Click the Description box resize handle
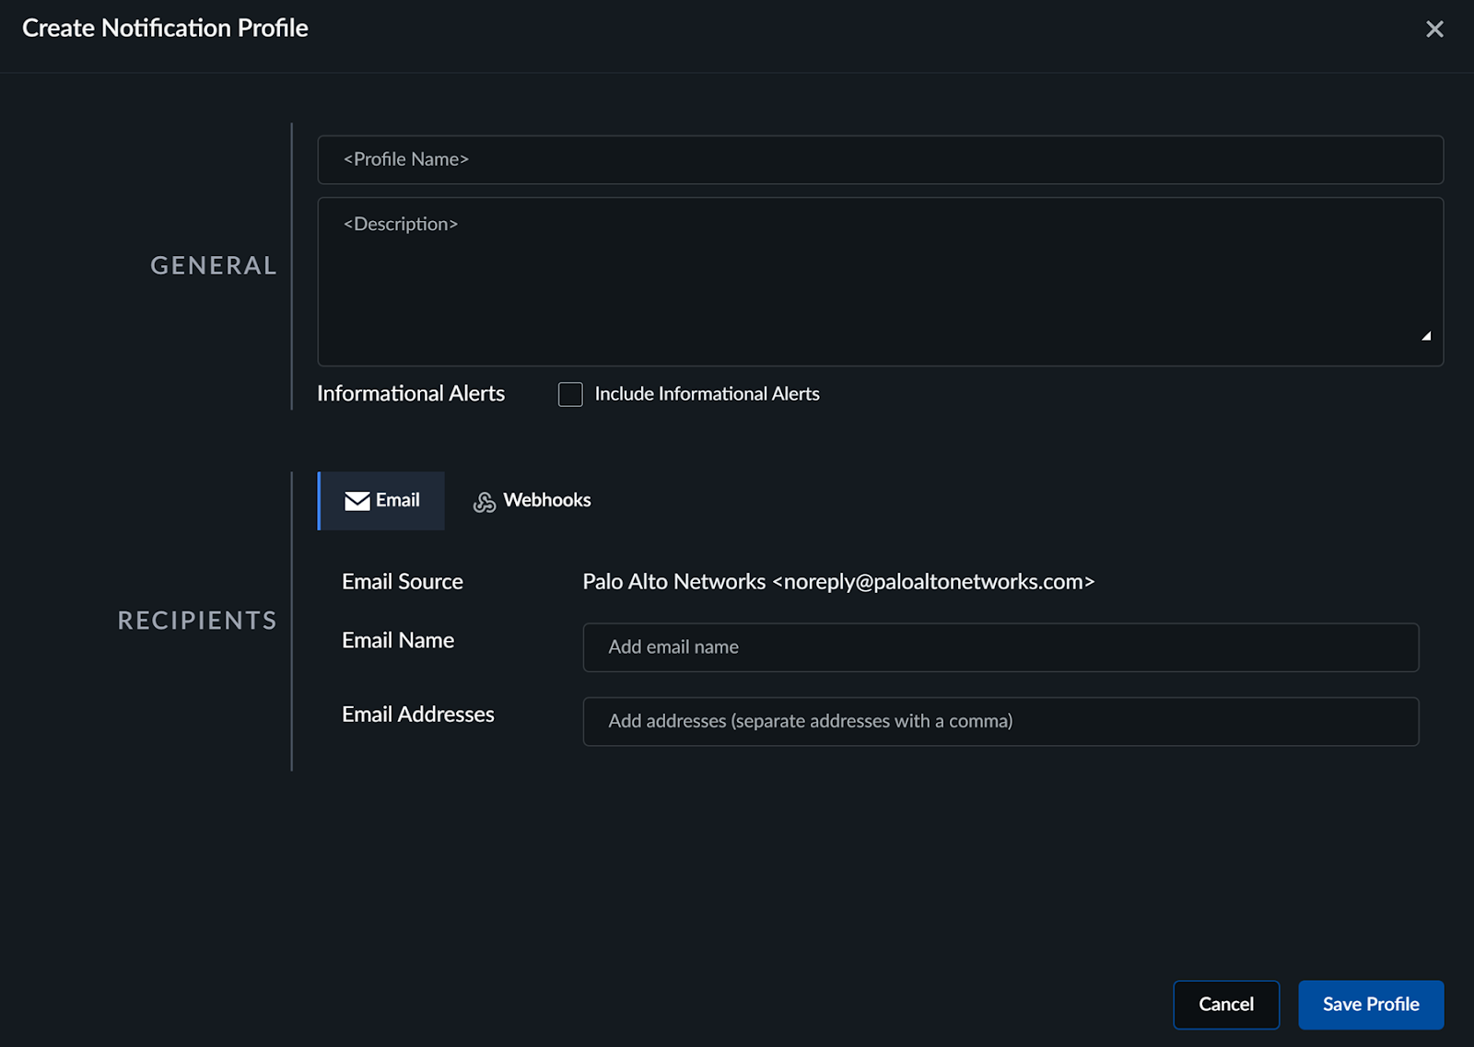This screenshot has width=1474, height=1047. pos(1425,336)
